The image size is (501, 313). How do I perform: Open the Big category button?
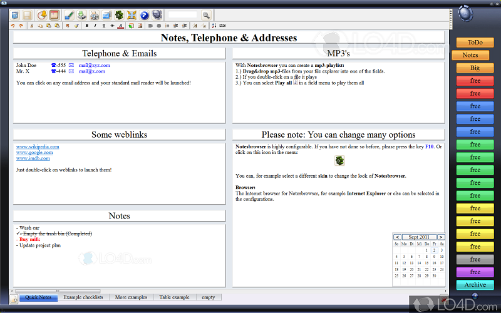tap(475, 68)
